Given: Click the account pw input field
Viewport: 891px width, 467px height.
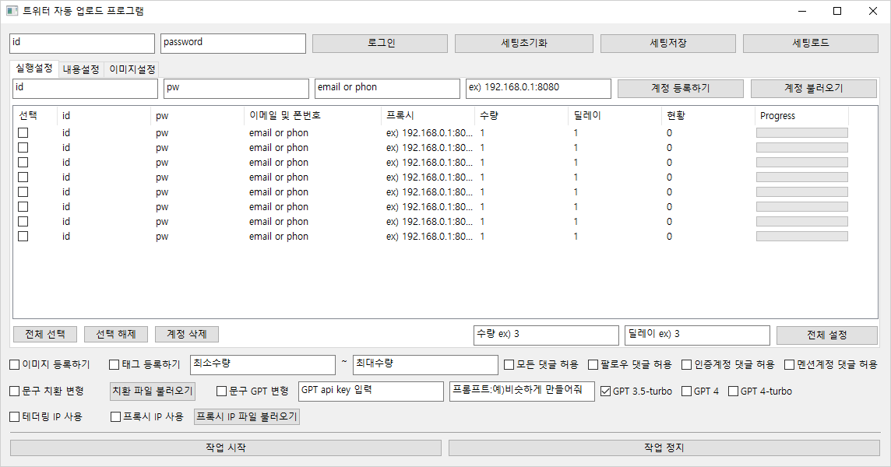Looking at the screenshot, I should [x=237, y=89].
